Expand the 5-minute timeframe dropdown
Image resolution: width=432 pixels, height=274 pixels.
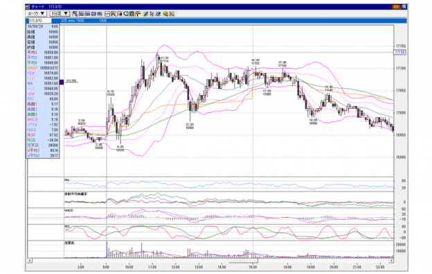(60, 13)
